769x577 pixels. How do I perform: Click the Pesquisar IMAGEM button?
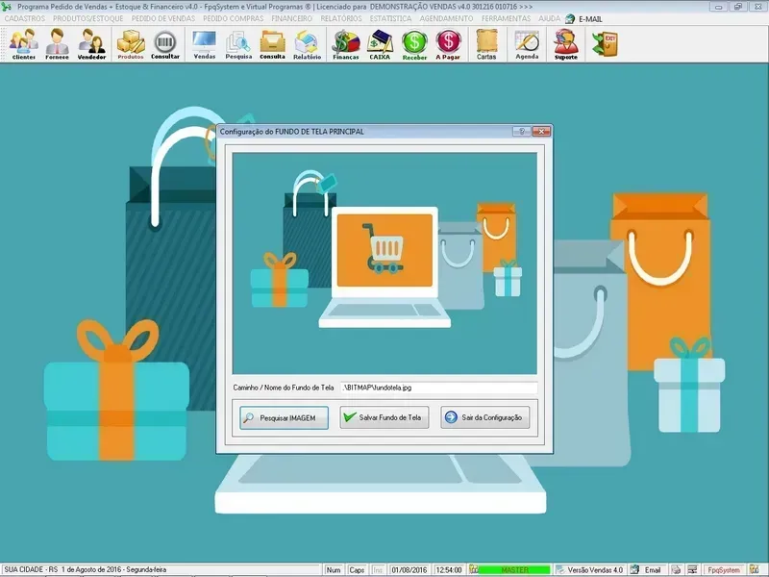click(285, 417)
